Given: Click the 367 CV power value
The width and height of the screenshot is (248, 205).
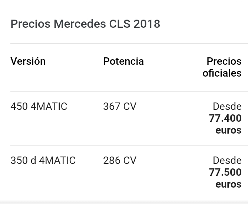Looking at the screenshot, I should [x=120, y=107].
